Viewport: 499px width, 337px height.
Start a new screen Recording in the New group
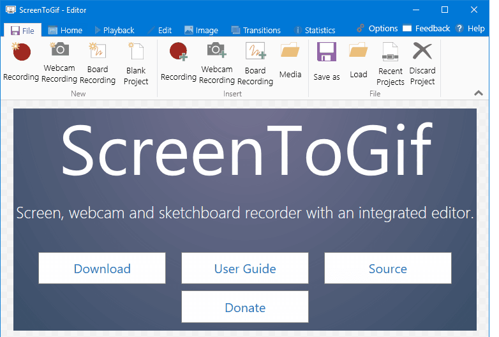pyautogui.click(x=21, y=63)
